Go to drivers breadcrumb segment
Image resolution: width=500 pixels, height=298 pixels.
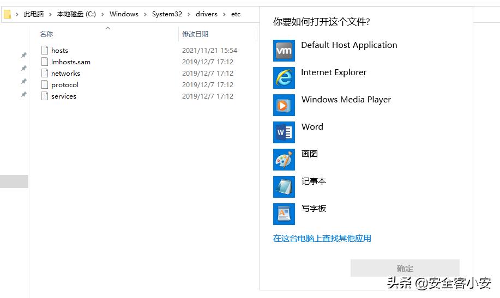coord(207,14)
